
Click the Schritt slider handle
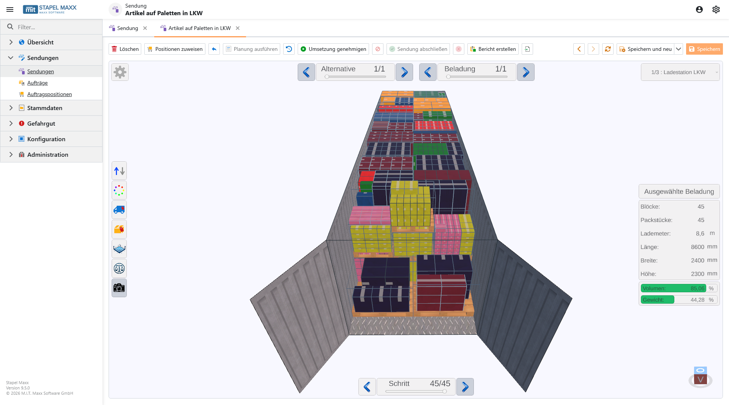(445, 391)
